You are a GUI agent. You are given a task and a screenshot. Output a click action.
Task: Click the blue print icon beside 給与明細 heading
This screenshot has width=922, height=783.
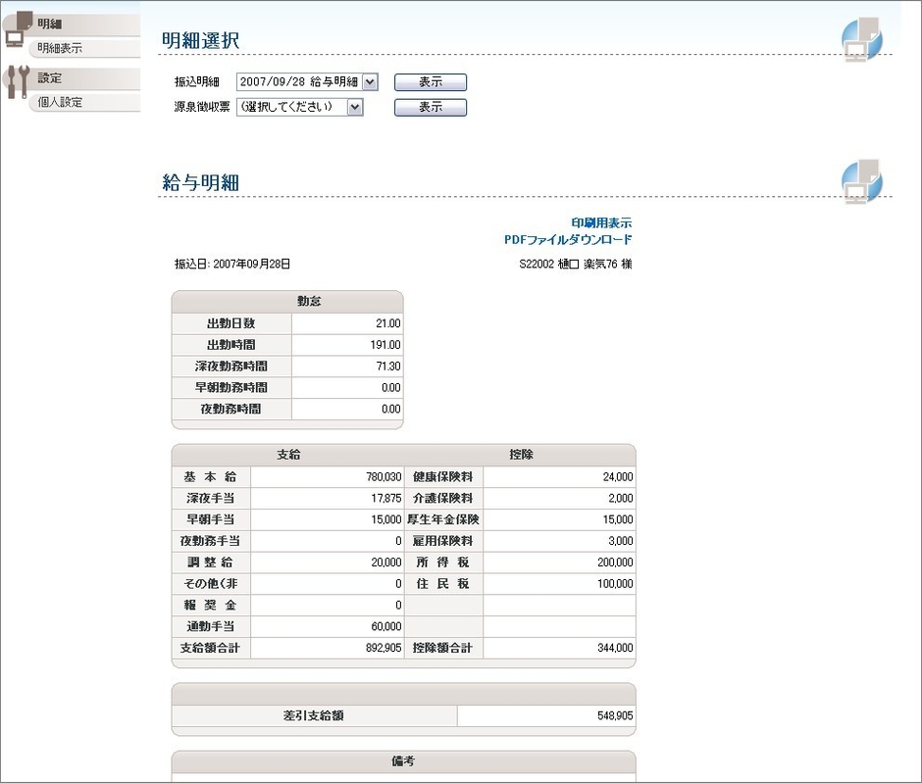coord(860,182)
